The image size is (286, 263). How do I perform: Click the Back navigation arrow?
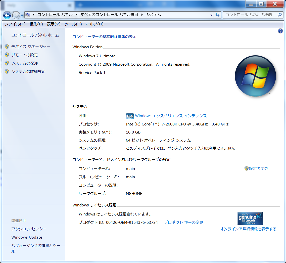tap(7, 15)
